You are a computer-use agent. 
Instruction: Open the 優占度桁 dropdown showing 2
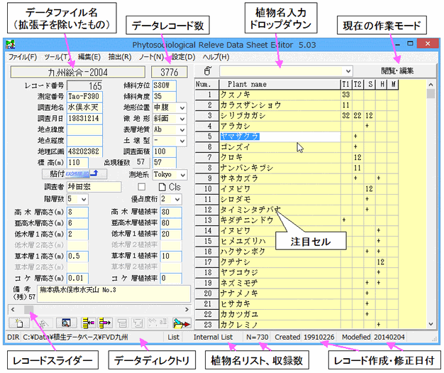(x=177, y=200)
